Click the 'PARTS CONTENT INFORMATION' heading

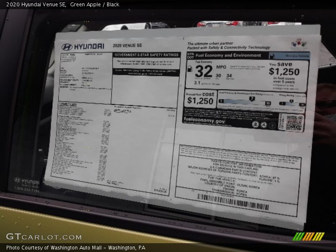pyautogui.click(x=236, y=163)
